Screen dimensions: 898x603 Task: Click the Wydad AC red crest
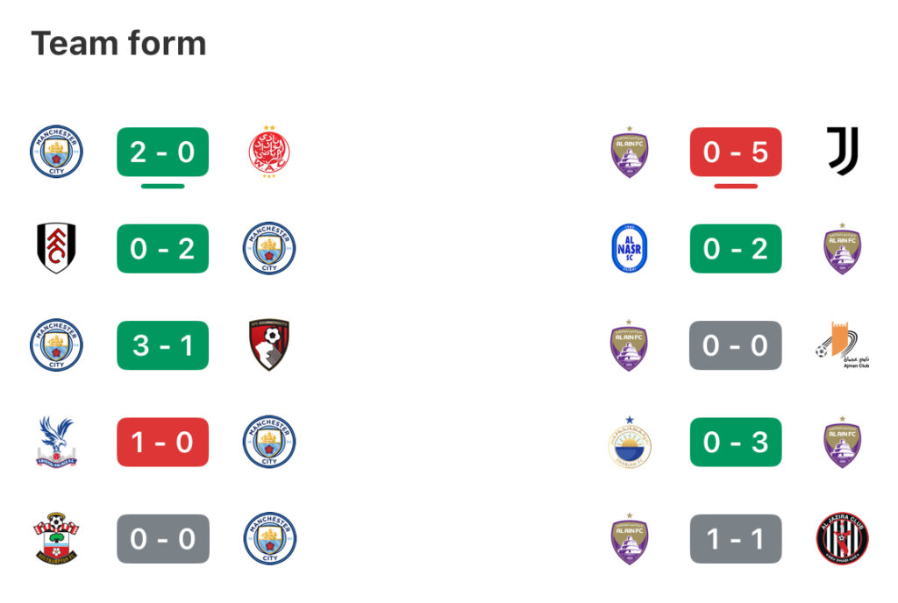tap(269, 152)
